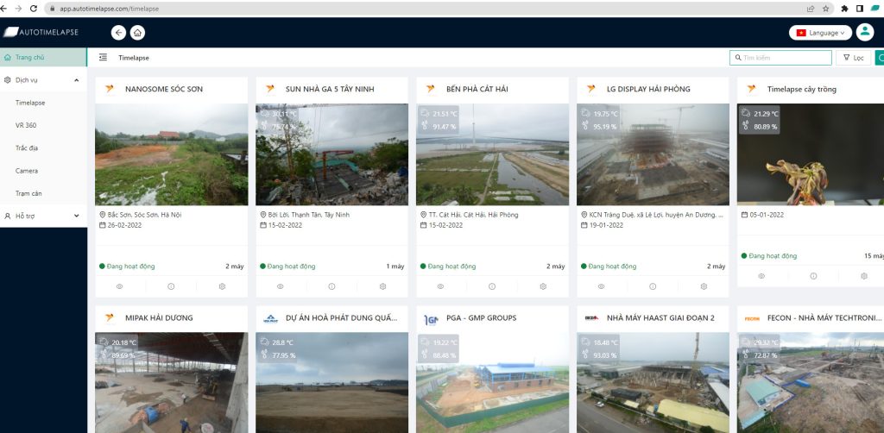Click FECON - NHÀ MÁY TECHTRONI card title
Screen dimensions: 884x433
(x=825, y=317)
